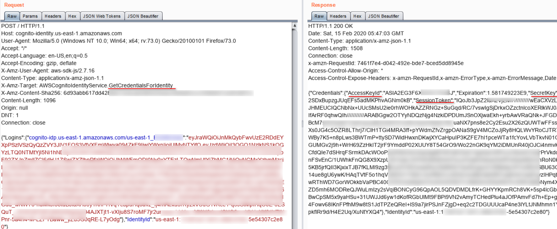Click the Response panel title
The height and width of the screenshot is (229, 557).
click(323, 5)
